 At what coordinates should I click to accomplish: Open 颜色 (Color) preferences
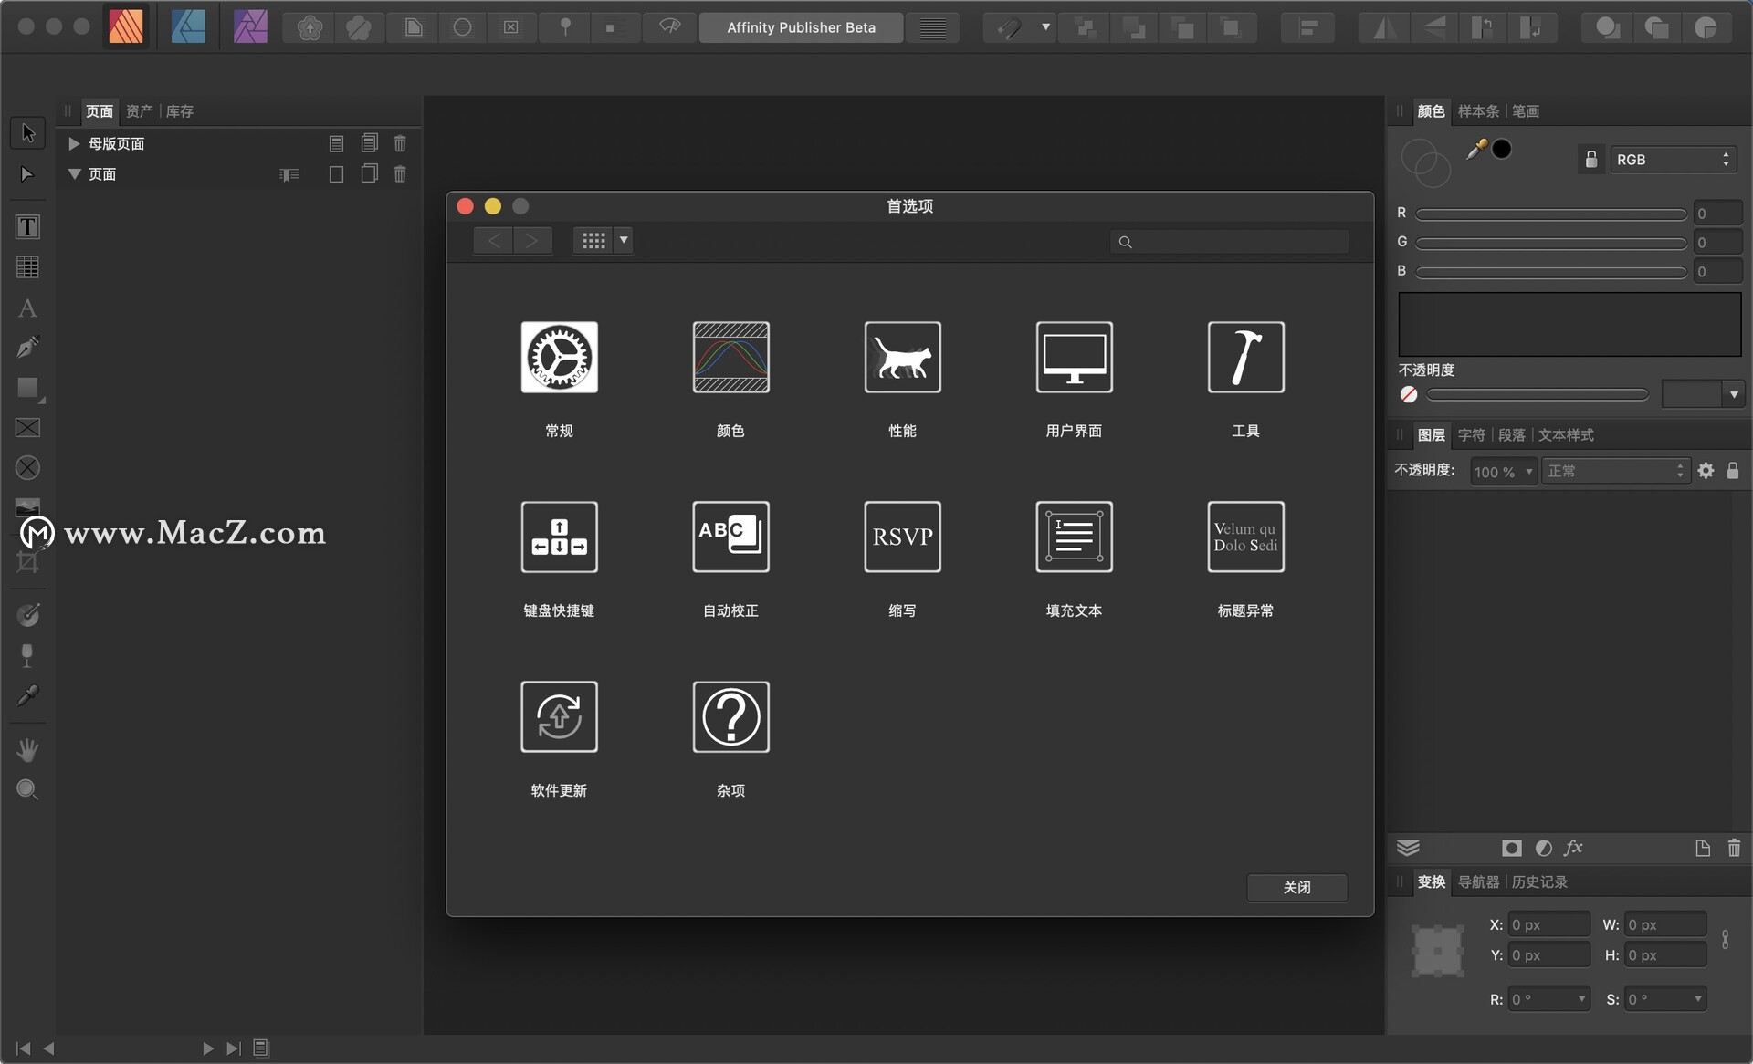pyautogui.click(x=730, y=357)
